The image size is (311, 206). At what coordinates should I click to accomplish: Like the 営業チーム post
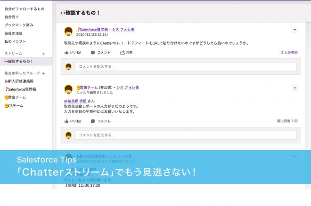pos(73,121)
